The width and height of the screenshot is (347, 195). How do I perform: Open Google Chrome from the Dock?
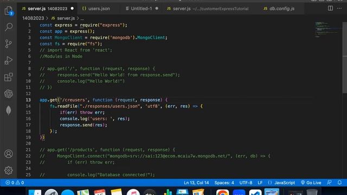222,192
